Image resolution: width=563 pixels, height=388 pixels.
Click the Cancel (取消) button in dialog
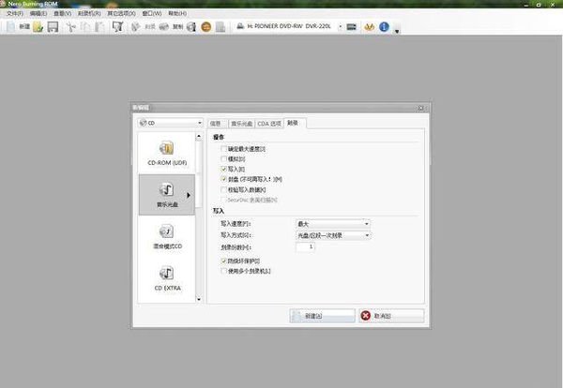click(x=391, y=316)
